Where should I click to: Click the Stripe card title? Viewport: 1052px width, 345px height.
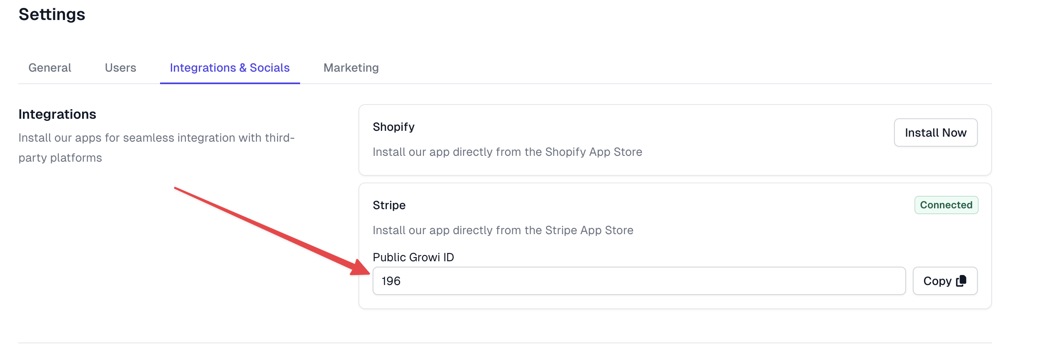(x=389, y=205)
